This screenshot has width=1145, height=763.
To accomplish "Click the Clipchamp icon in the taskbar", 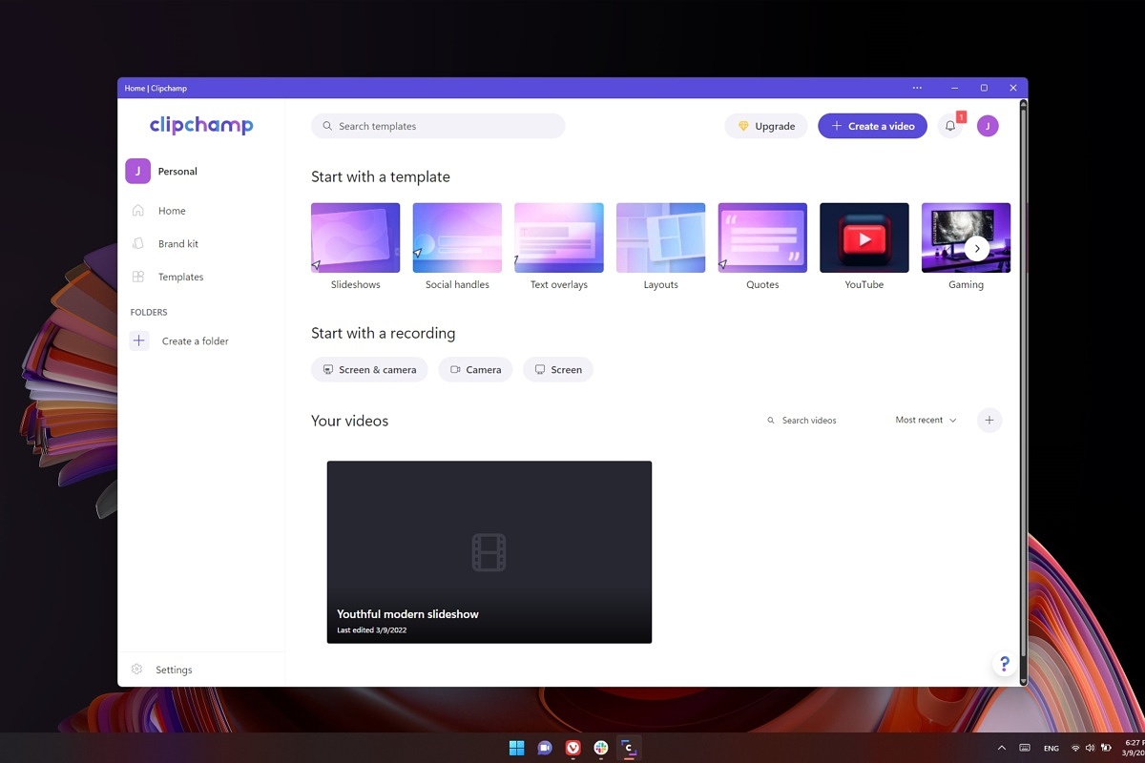I will tap(628, 748).
